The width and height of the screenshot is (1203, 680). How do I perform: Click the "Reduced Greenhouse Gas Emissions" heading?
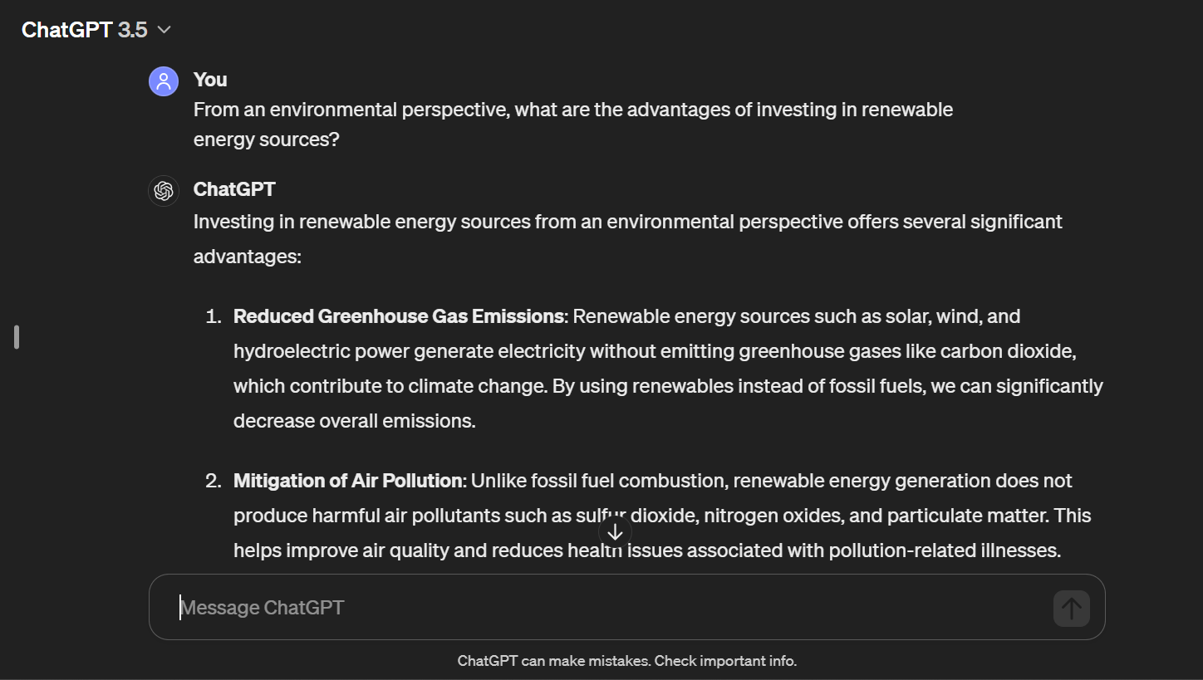point(399,316)
